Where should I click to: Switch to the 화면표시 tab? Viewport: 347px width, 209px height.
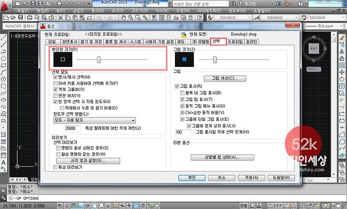[69, 42]
